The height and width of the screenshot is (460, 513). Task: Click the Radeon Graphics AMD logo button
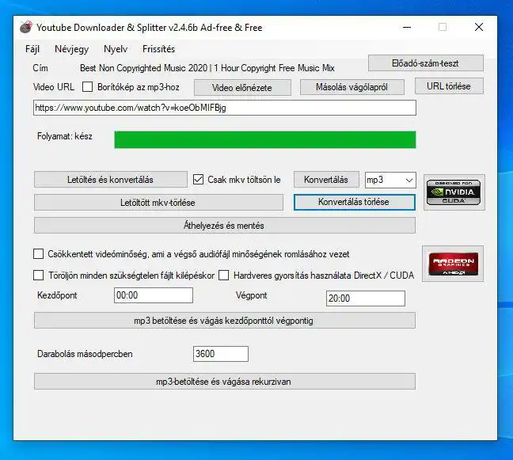coord(453,264)
